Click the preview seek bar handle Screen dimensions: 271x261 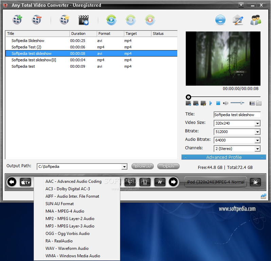[x=188, y=97]
